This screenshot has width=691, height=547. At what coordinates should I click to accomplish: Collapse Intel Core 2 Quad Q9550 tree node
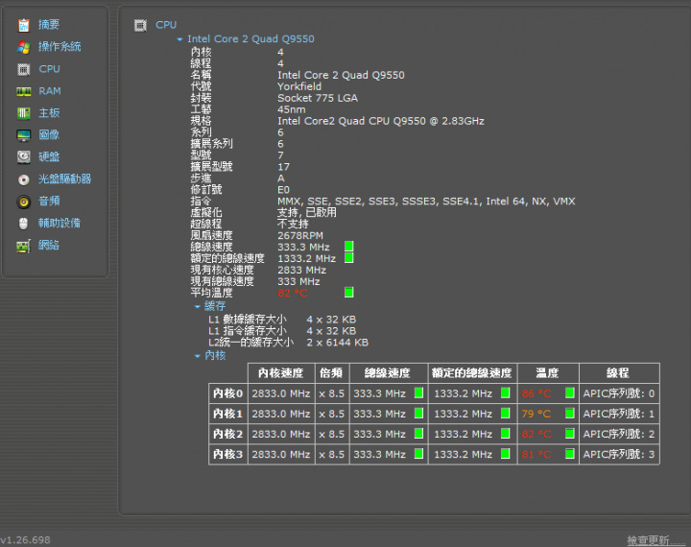tap(179, 39)
